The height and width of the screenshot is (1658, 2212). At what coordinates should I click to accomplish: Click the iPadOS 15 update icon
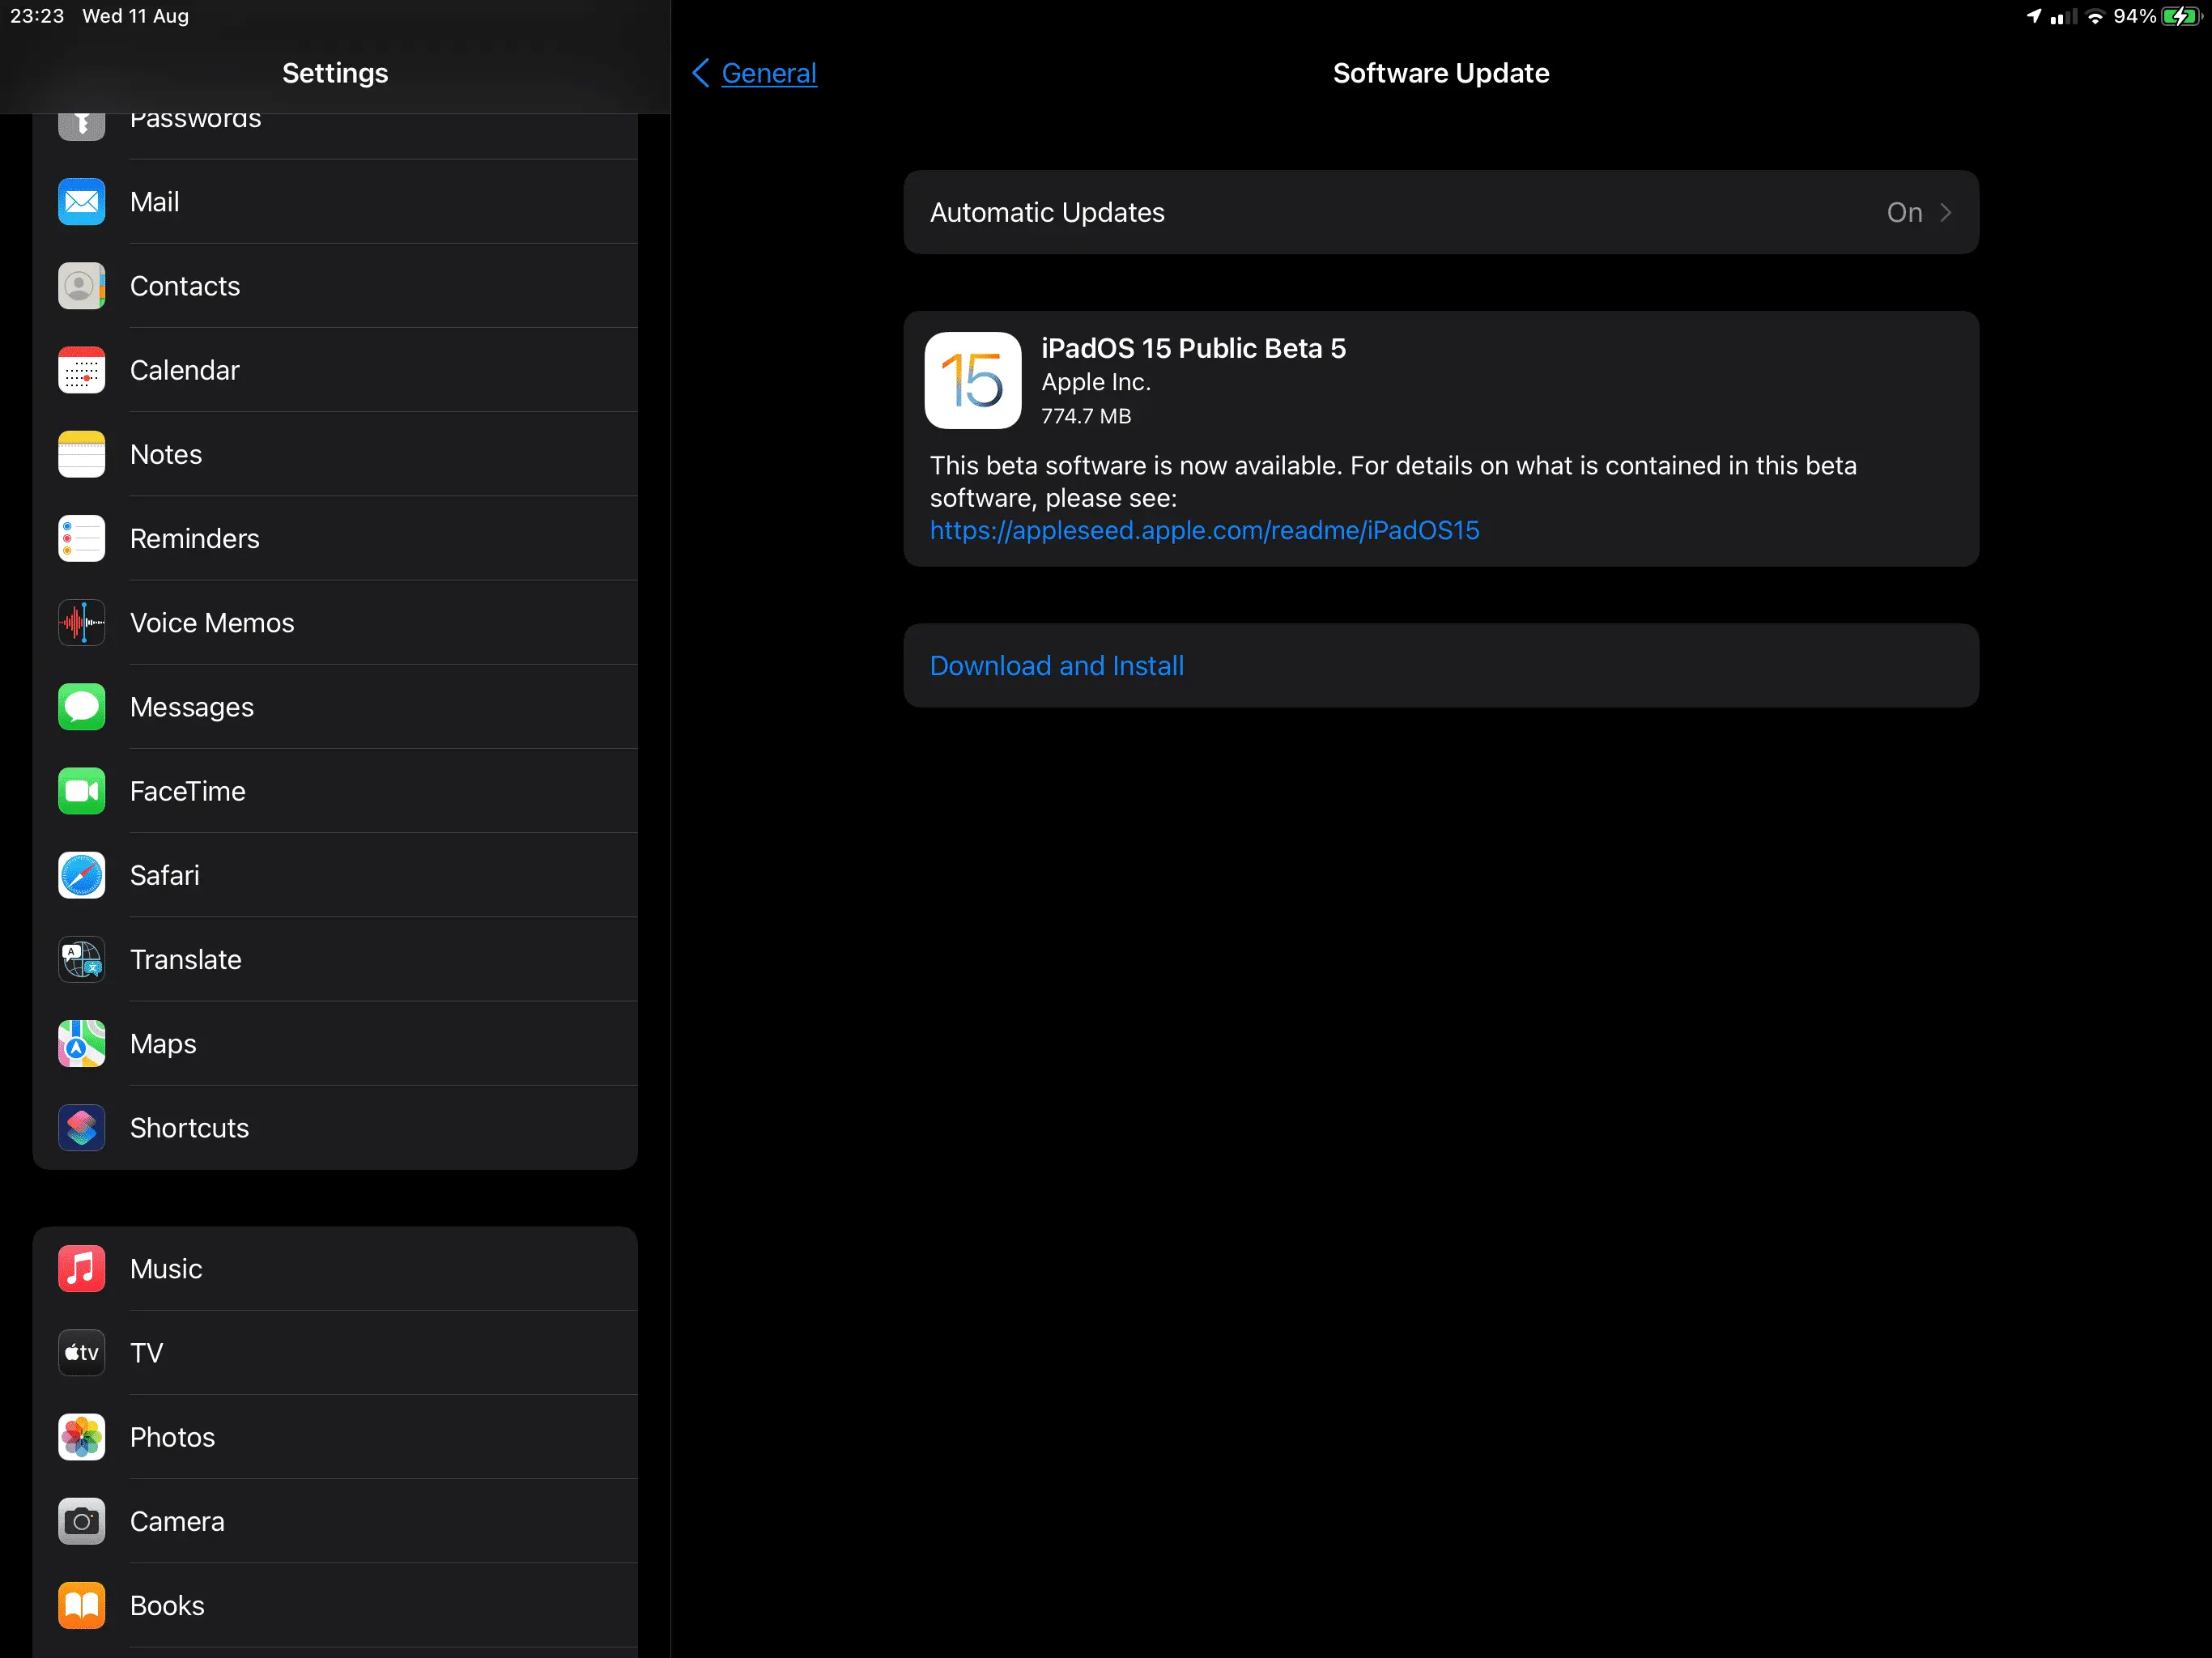[x=972, y=380]
